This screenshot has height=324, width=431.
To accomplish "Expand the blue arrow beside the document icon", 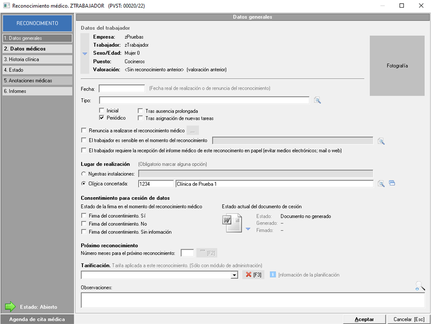I will 248,229.
